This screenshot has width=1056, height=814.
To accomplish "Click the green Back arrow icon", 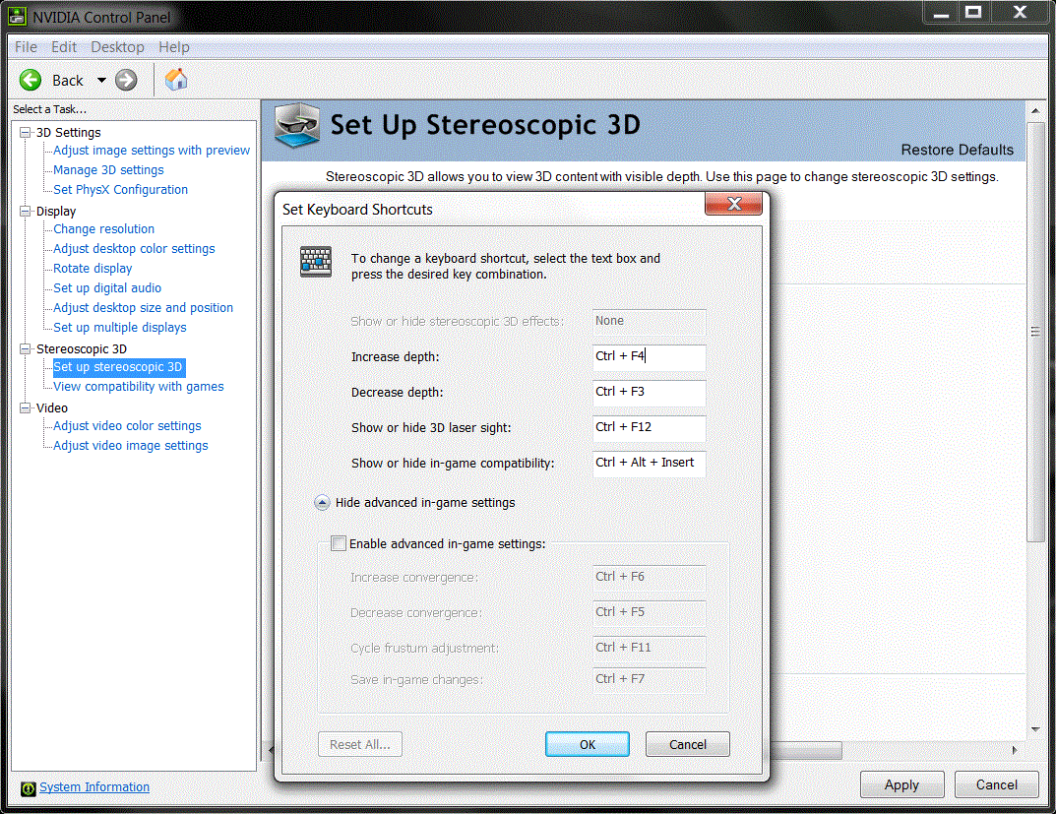I will pos(31,80).
